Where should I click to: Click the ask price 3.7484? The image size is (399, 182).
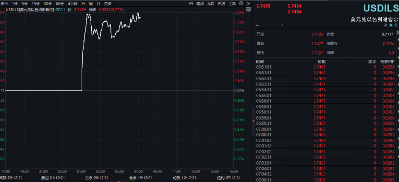coord(294,12)
